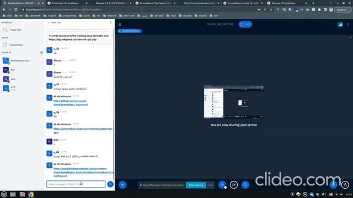
Task: Open Shared Notes panel
Action: click(x=22, y=45)
